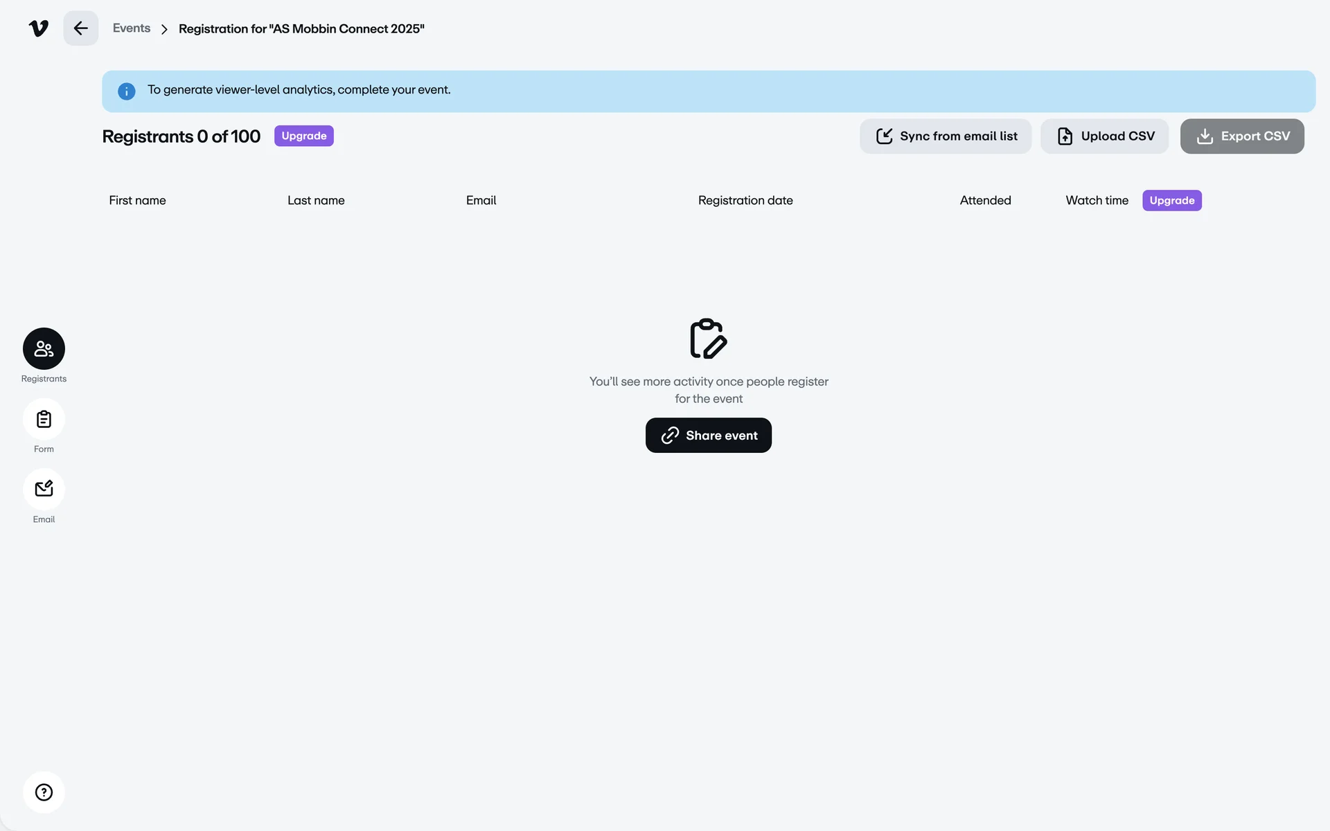The height and width of the screenshot is (831, 1330).
Task: Open the help question mark icon
Action: pos(44,792)
